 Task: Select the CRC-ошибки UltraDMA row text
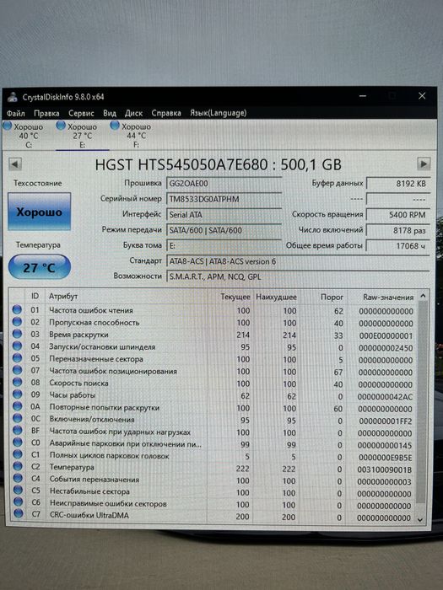[89, 515]
